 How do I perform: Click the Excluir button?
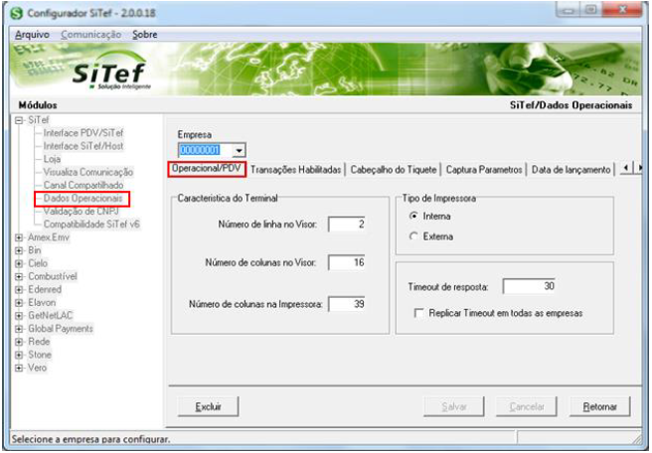click(208, 406)
